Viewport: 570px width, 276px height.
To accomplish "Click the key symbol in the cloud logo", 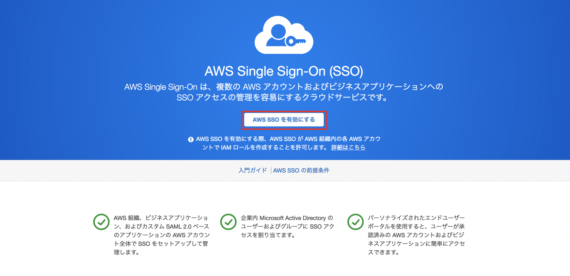I will click(x=296, y=42).
